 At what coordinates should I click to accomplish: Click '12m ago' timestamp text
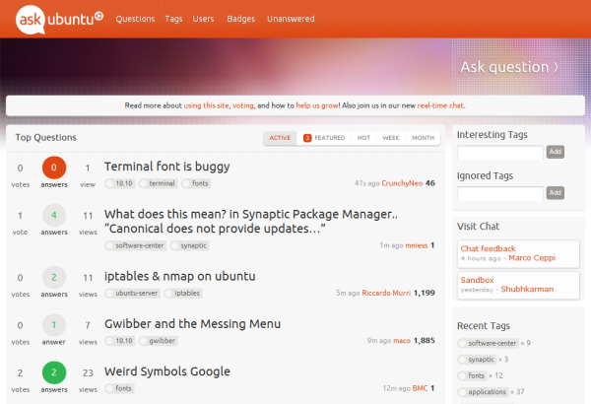(397, 388)
